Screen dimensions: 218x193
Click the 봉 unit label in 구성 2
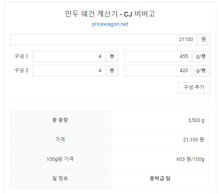tap(112, 71)
